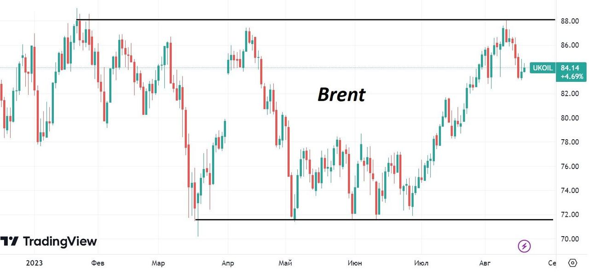Click the Авг month marker
The width and height of the screenshot is (589, 272).
pyautogui.click(x=485, y=263)
